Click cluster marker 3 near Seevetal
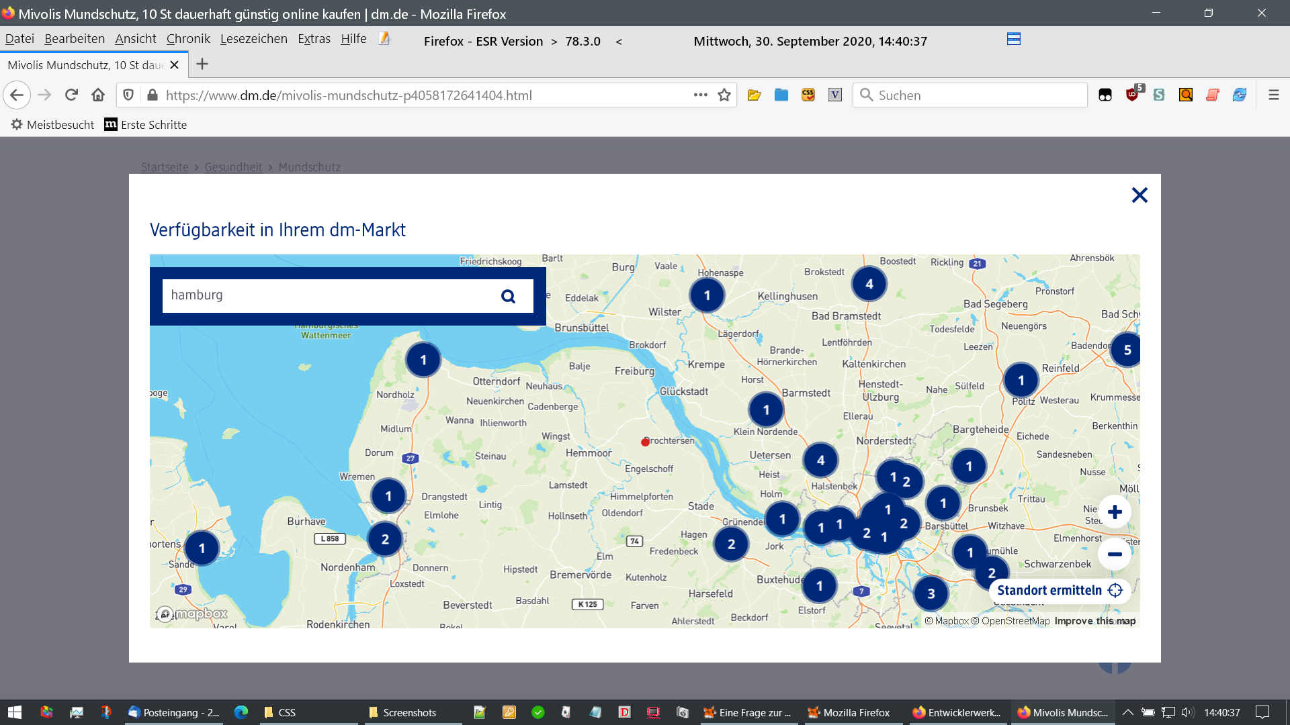The height and width of the screenshot is (725, 1290). tap(931, 593)
